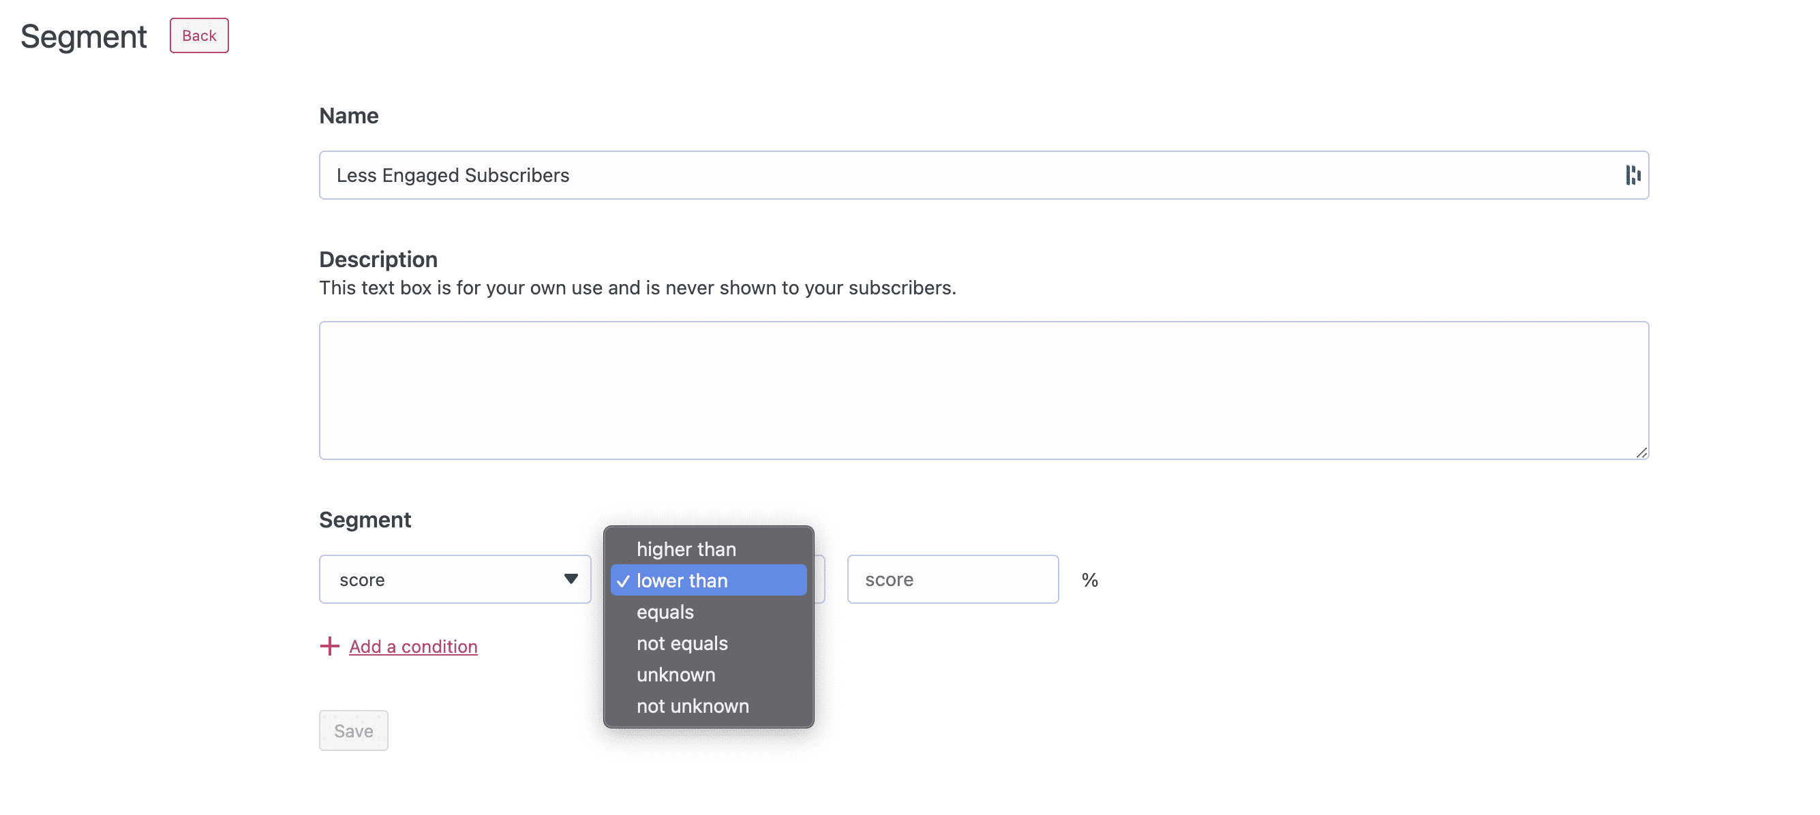Click the percent sign beside the score field
The height and width of the screenshot is (815, 1820).
coord(1090,579)
